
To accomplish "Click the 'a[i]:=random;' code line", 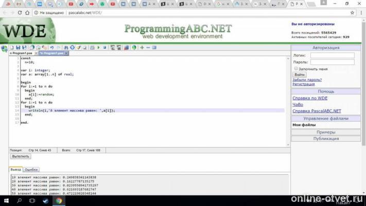I will 41,94.
